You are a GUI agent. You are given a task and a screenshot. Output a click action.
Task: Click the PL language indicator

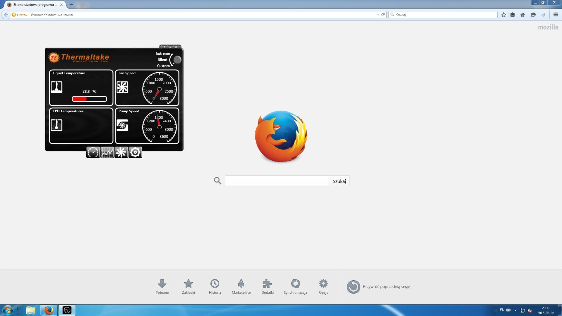coord(502,310)
